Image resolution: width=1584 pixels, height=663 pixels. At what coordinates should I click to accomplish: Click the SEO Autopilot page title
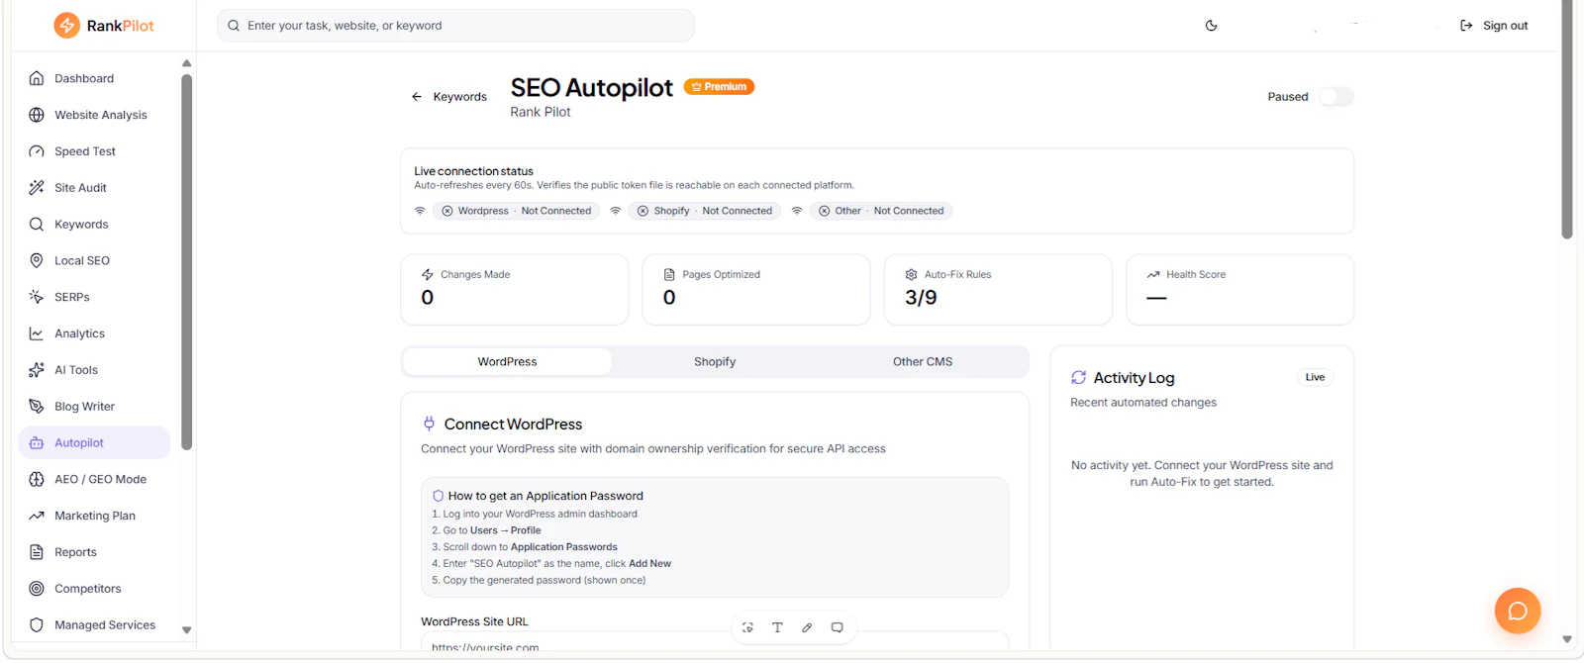coord(591,88)
